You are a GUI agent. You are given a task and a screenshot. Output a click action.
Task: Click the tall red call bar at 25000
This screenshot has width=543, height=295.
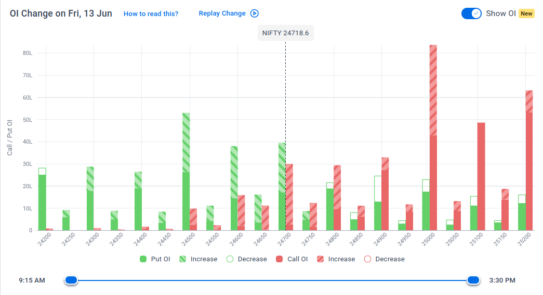point(433,137)
